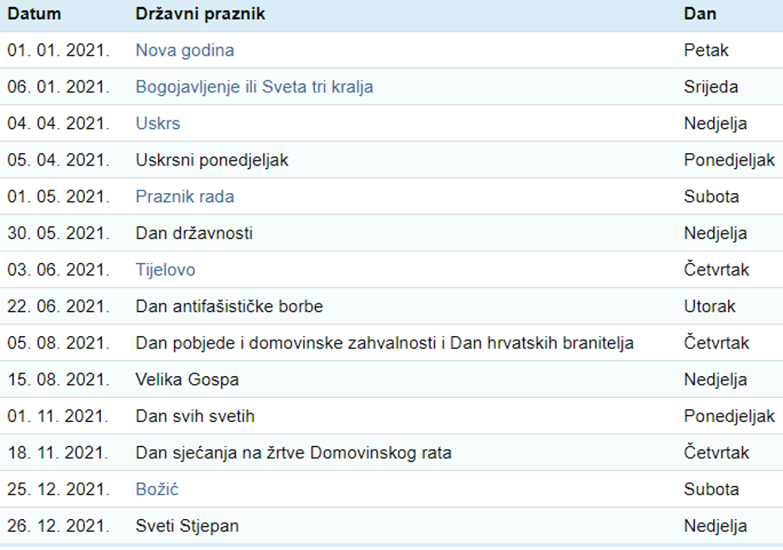Click the date 01. 01. 2021.
Screen dimensions: 783x550
click(x=58, y=50)
